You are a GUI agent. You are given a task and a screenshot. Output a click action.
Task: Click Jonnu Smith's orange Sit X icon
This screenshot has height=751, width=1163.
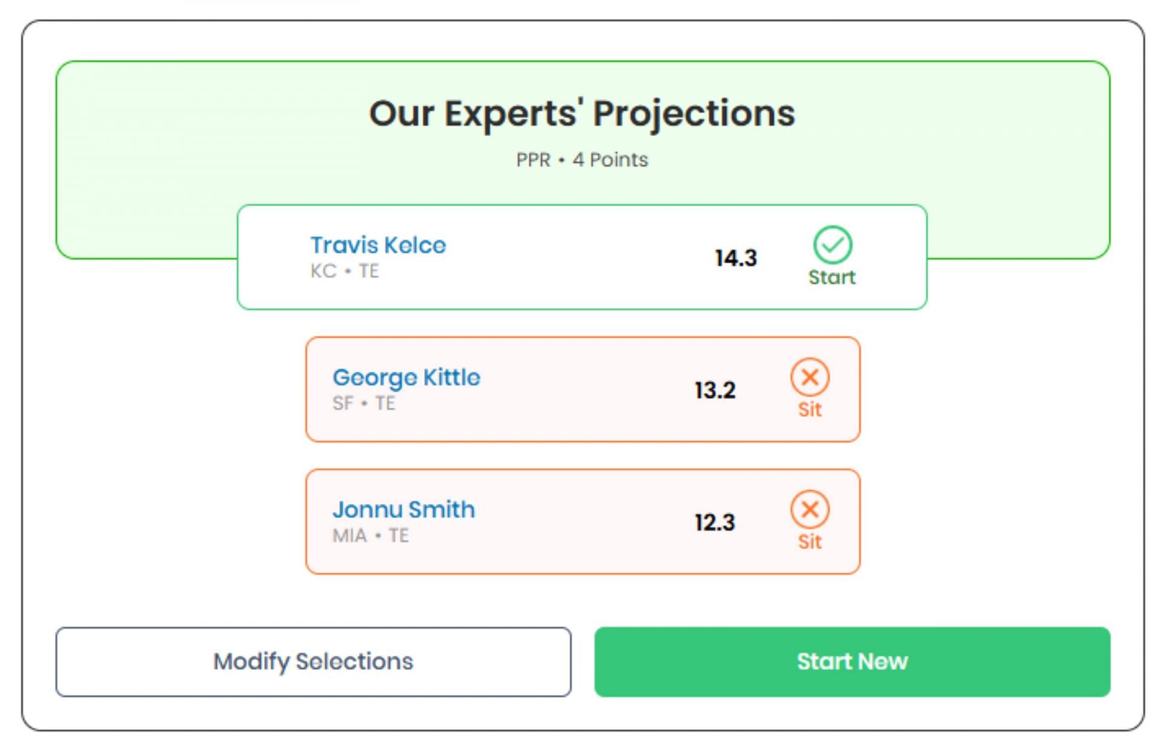tap(810, 509)
